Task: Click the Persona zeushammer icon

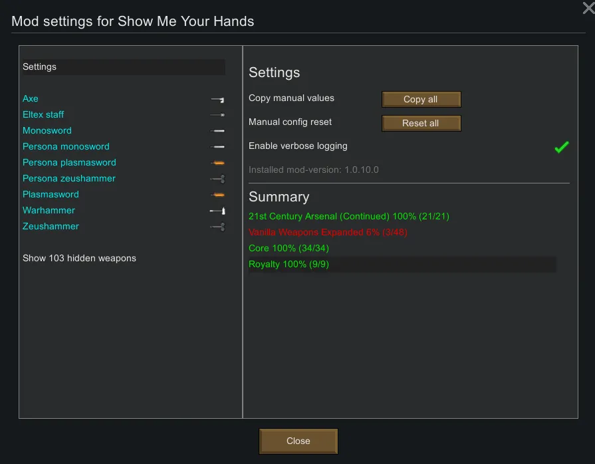Action: point(217,179)
